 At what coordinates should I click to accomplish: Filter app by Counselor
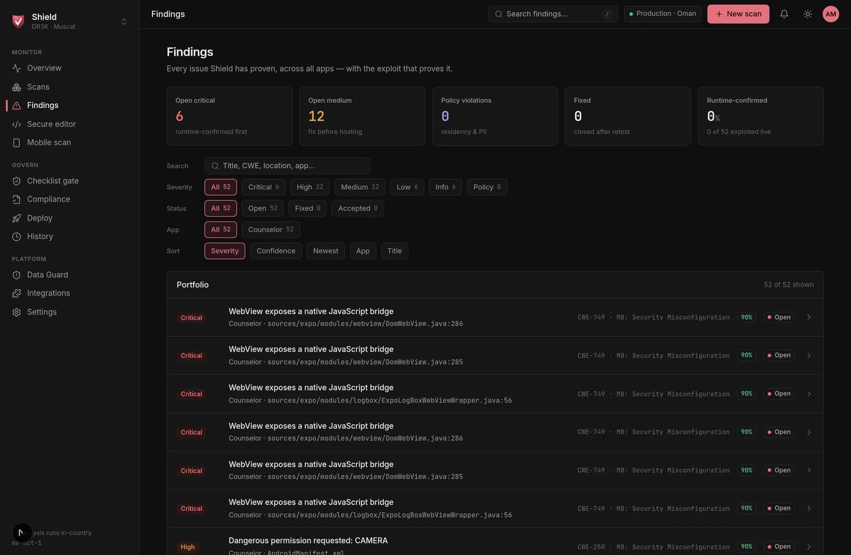tap(271, 230)
